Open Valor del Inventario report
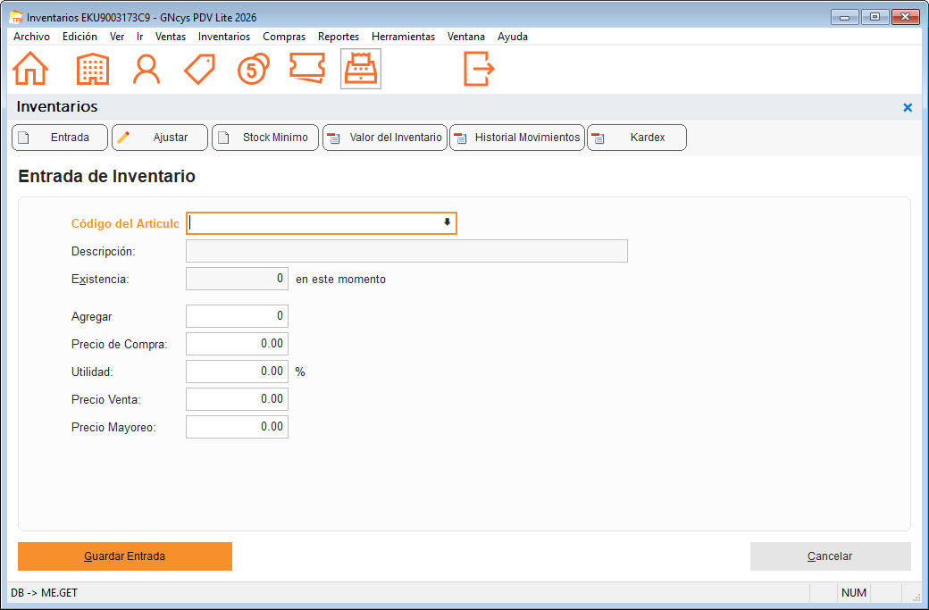Screen dimensions: 929x610 385,138
